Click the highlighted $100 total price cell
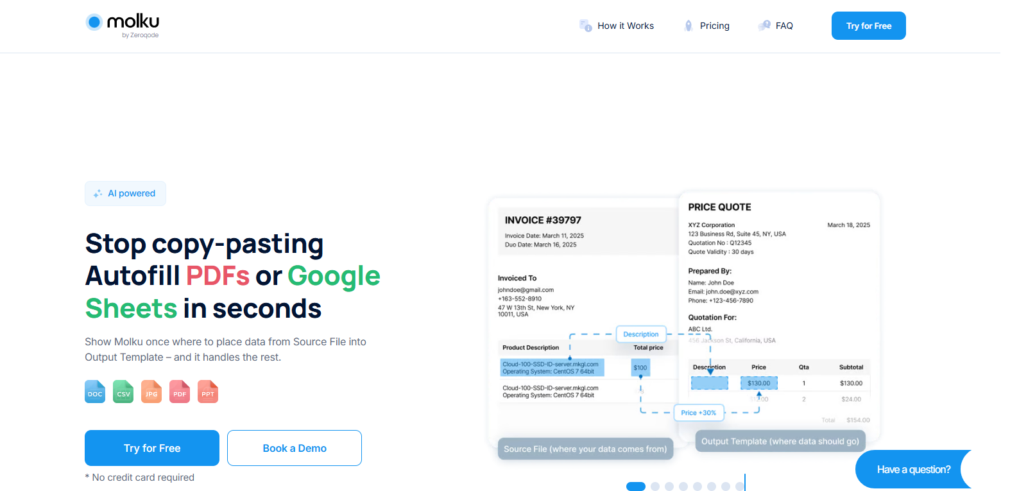 tap(640, 368)
